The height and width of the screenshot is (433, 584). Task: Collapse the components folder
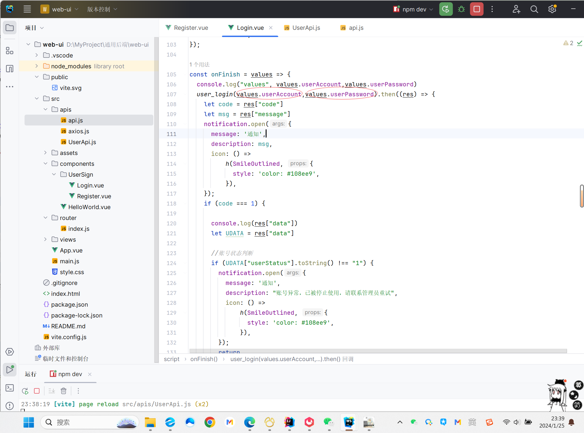45,163
